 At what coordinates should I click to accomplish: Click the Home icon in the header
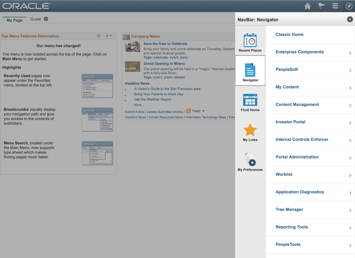tap(307, 6)
